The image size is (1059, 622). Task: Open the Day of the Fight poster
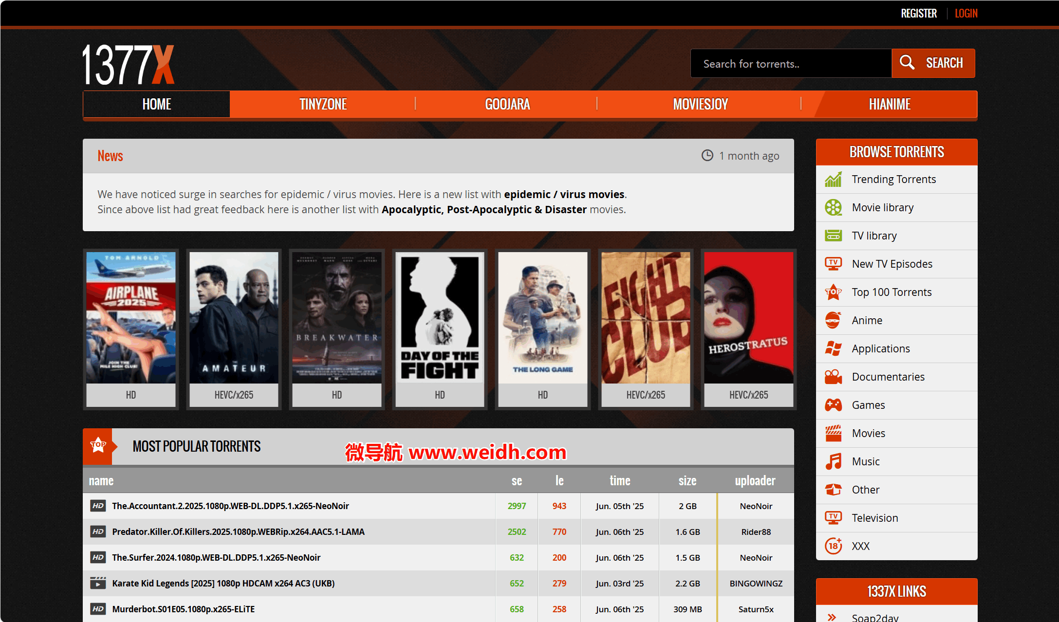(x=440, y=317)
